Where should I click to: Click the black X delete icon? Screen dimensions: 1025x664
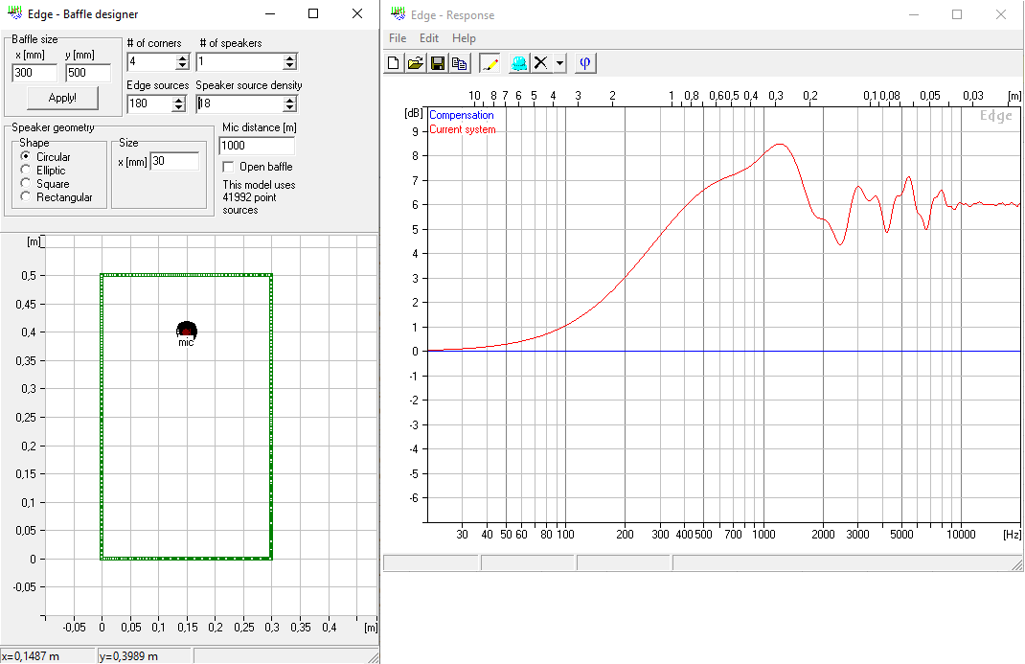540,63
